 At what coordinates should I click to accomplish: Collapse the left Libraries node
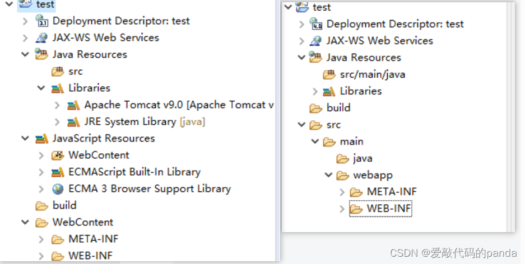pyautogui.click(x=41, y=88)
